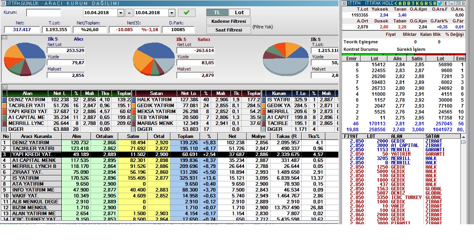Collapse the pie chart panel with its minus box
Screen dimensions: 474x242
(x=4, y=38)
